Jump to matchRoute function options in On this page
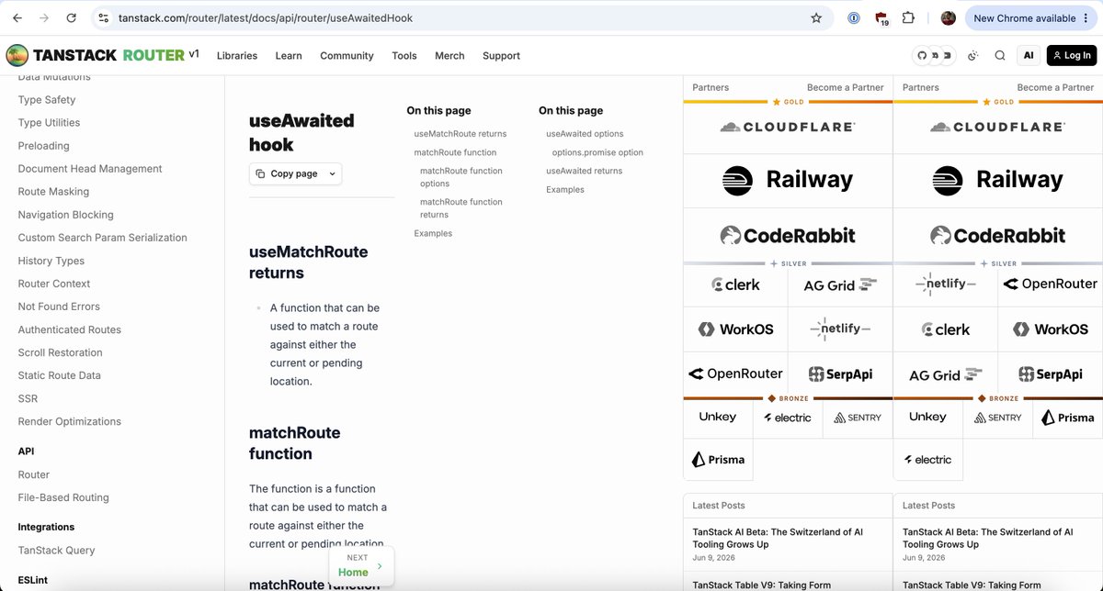This screenshot has height=591, width=1103. (461, 177)
